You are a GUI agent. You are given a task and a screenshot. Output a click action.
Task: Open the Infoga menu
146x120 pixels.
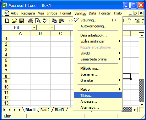click(x=52, y=13)
